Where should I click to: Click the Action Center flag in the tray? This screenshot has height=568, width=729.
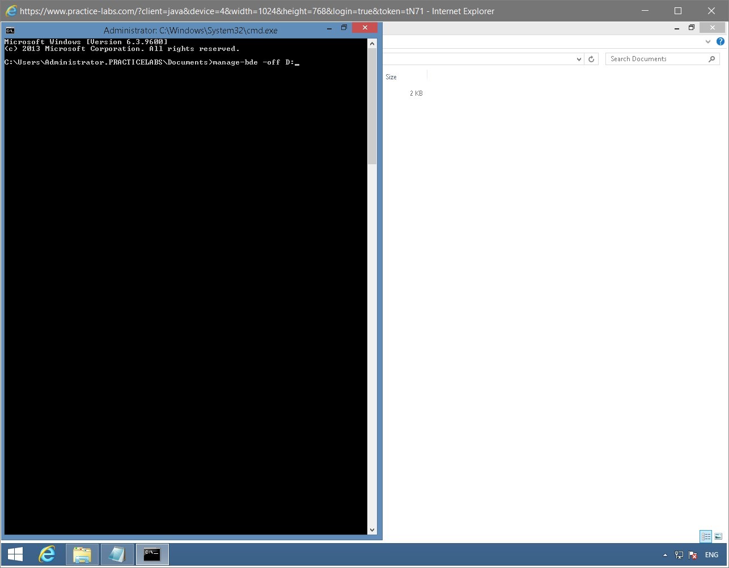coord(692,554)
